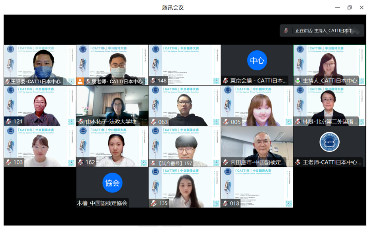This screenshot has height=229, width=369.
Task: Click the number label 018
Action: pyautogui.click(x=234, y=203)
